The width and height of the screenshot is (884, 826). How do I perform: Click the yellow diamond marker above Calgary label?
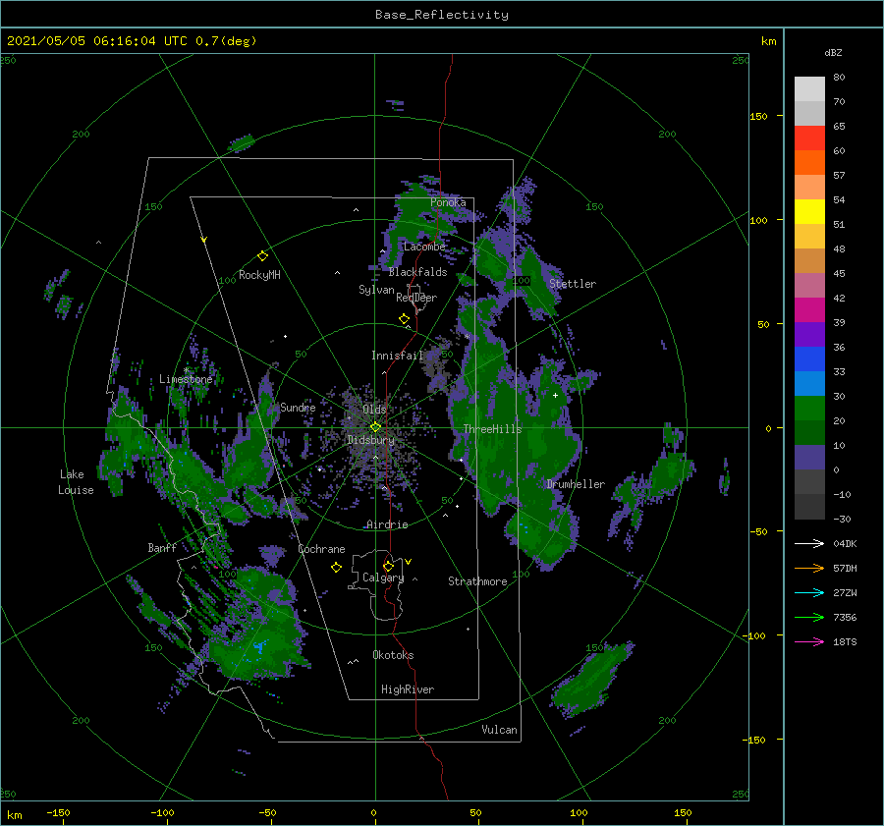[x=388, y=566]
